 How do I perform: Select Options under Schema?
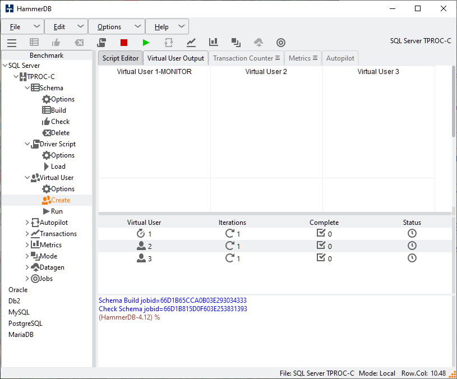(58, 99)
